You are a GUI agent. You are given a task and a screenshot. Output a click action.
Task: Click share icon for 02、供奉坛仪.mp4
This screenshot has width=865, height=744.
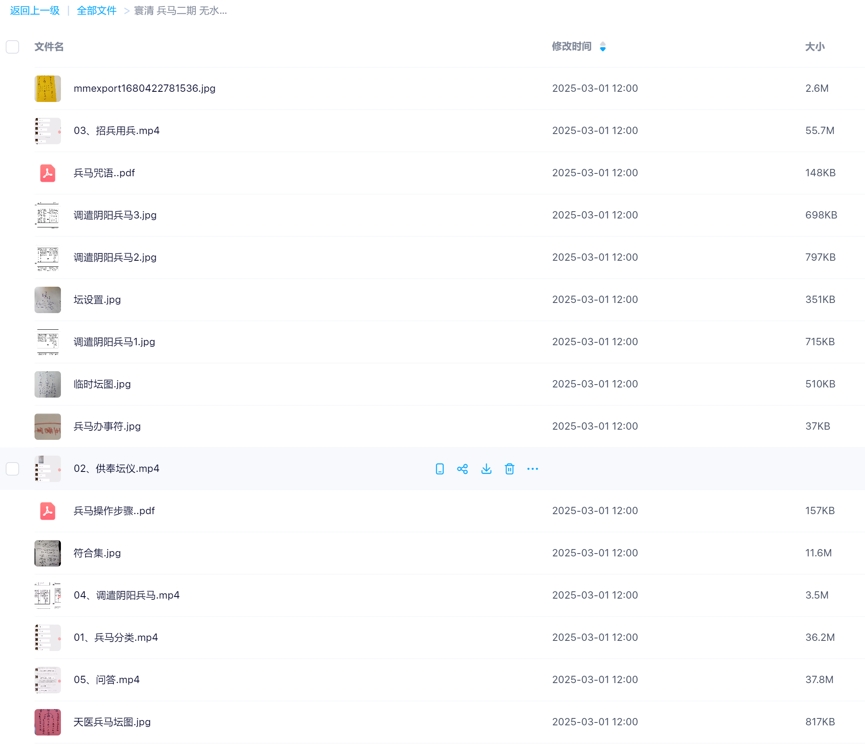click(x=463, y=469)
